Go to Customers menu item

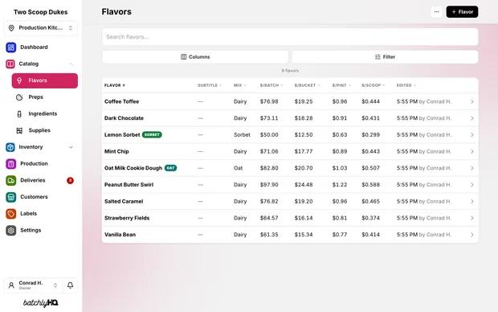(41, 197)
